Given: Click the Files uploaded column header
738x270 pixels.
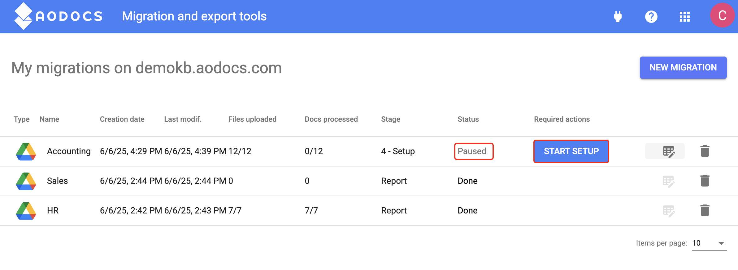Looking at the screenshot, I should pos(252,119).
